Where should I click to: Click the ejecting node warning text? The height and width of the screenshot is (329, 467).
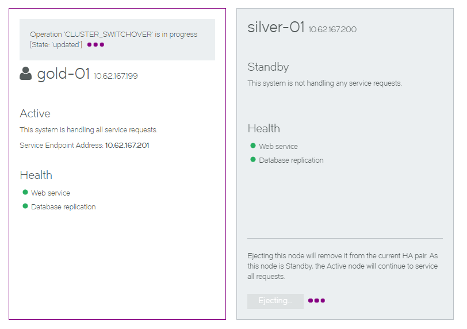point(343,266)
